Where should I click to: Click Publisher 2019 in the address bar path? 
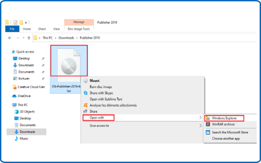(90, 38)
